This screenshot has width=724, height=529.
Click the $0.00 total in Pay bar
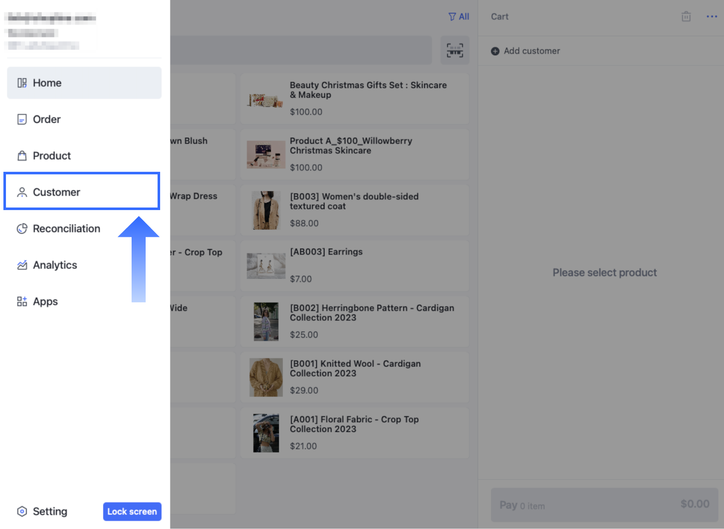click(695, 504)
